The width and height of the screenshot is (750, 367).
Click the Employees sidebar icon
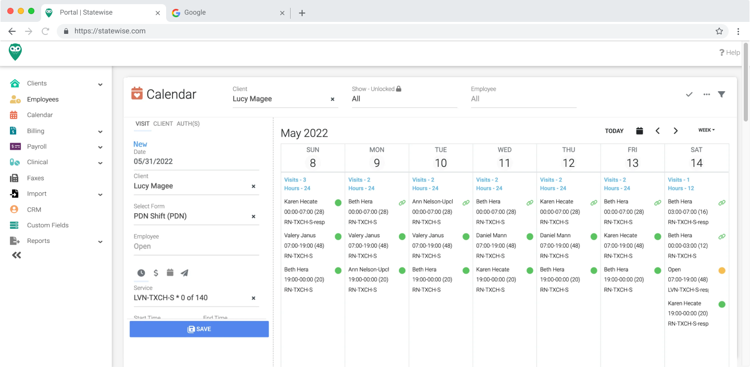click(x=15, y=99)
